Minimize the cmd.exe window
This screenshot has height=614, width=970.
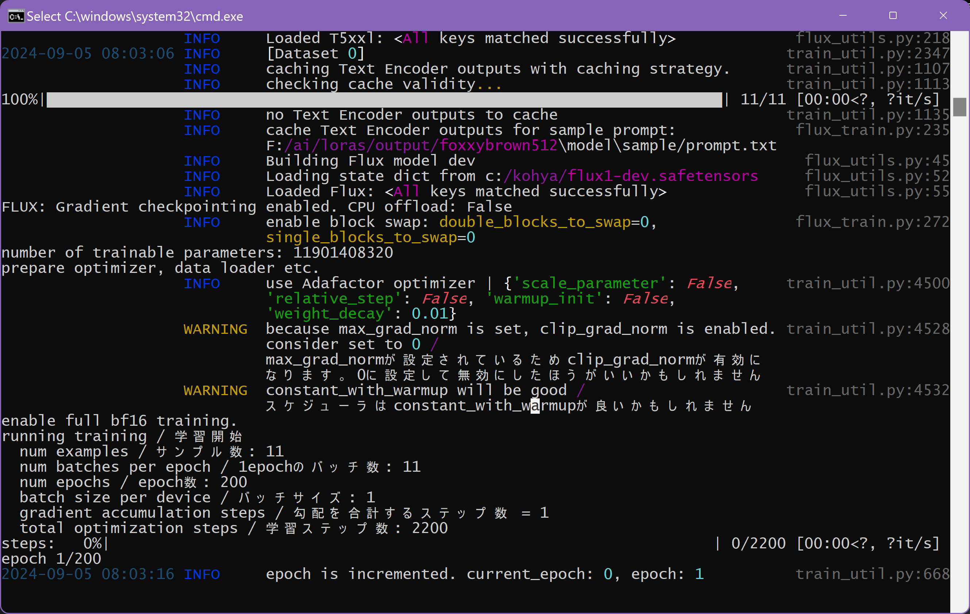pyautogui.click(x=843, y=16)
